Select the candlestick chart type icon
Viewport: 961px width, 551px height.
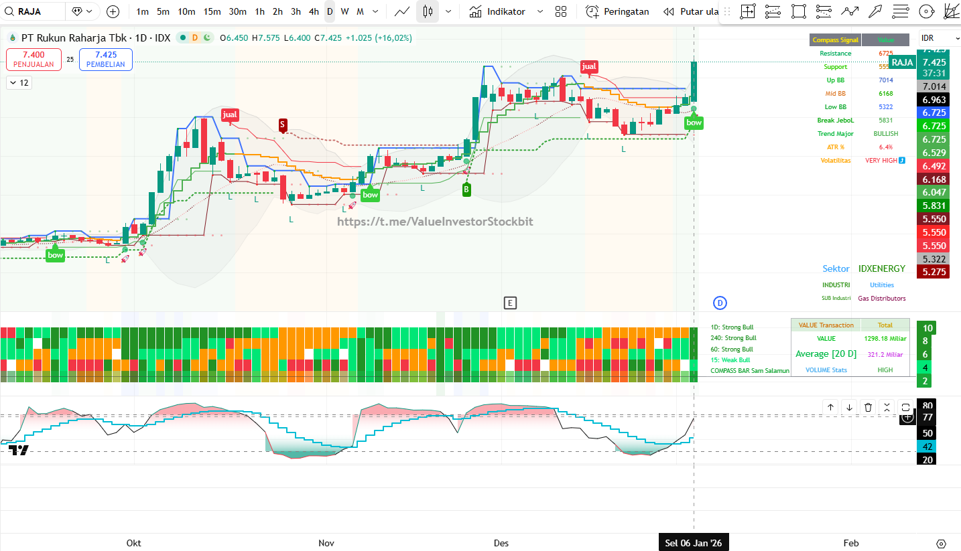click(428, 11)
